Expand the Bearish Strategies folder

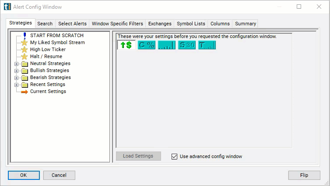[x=17, y=78]
